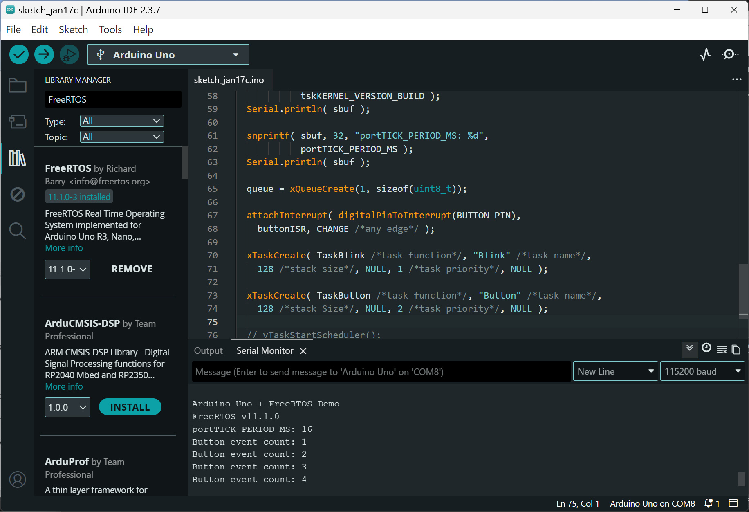
Task: Open the Serial Plotter icon
Action: coord(705,54)
